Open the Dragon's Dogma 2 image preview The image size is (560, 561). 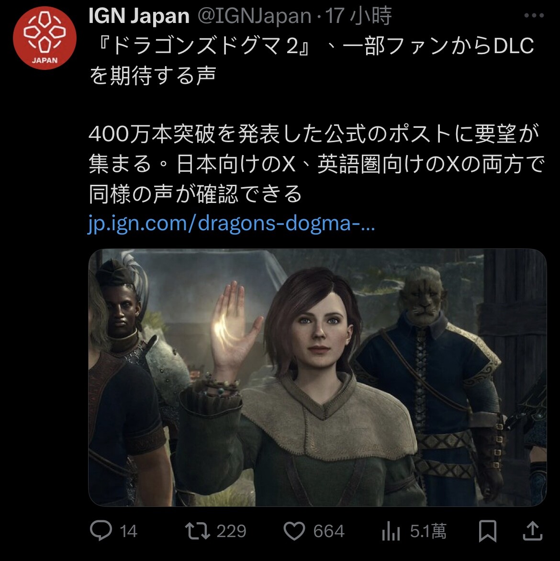(317, 377)
